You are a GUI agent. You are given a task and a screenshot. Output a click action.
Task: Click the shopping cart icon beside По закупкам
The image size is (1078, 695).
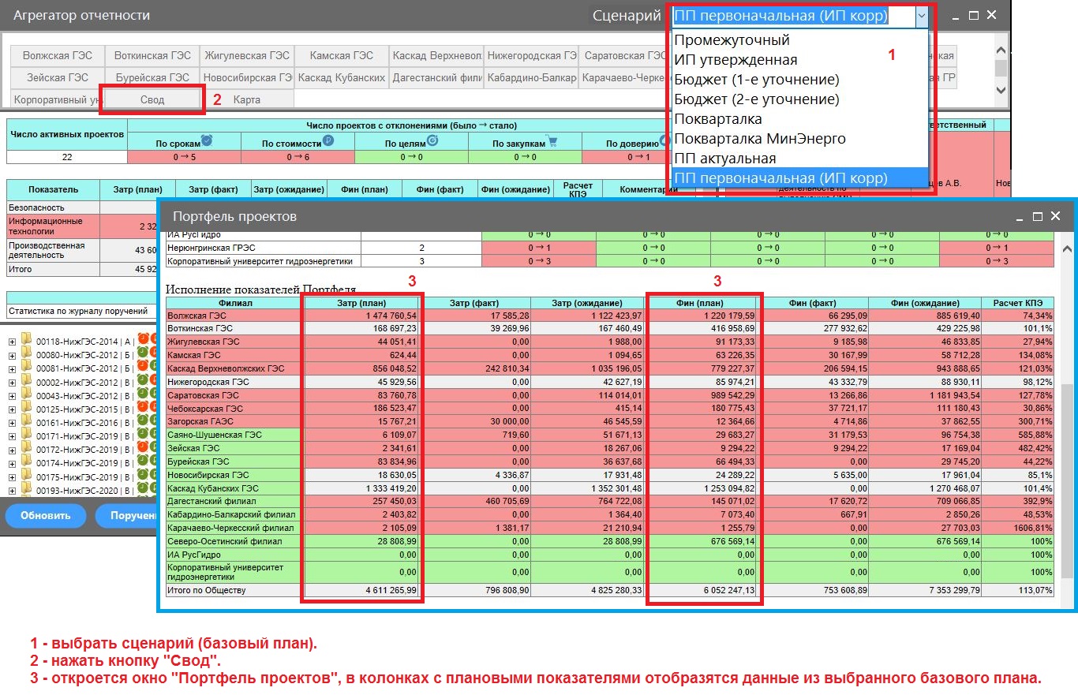point(552,142)
